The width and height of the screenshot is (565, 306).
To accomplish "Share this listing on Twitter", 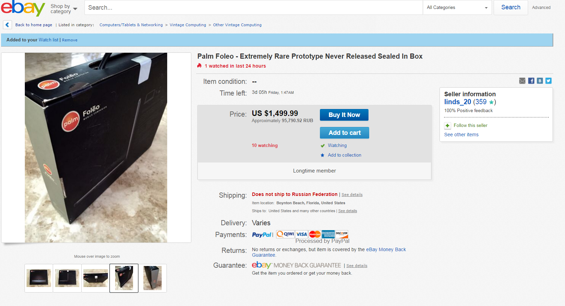I will 548,81.
